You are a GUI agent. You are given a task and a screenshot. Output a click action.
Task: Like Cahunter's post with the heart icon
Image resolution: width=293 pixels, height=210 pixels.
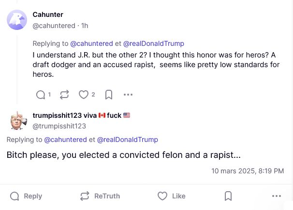84,95
